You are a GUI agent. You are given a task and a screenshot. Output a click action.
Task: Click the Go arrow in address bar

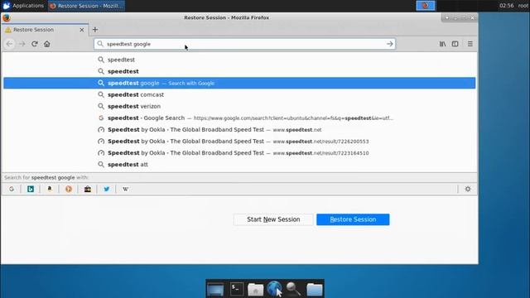pos(390,44)
